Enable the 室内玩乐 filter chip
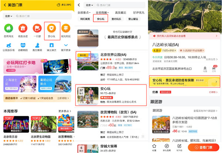The image size is (222, 153). (x=116, y=19)
